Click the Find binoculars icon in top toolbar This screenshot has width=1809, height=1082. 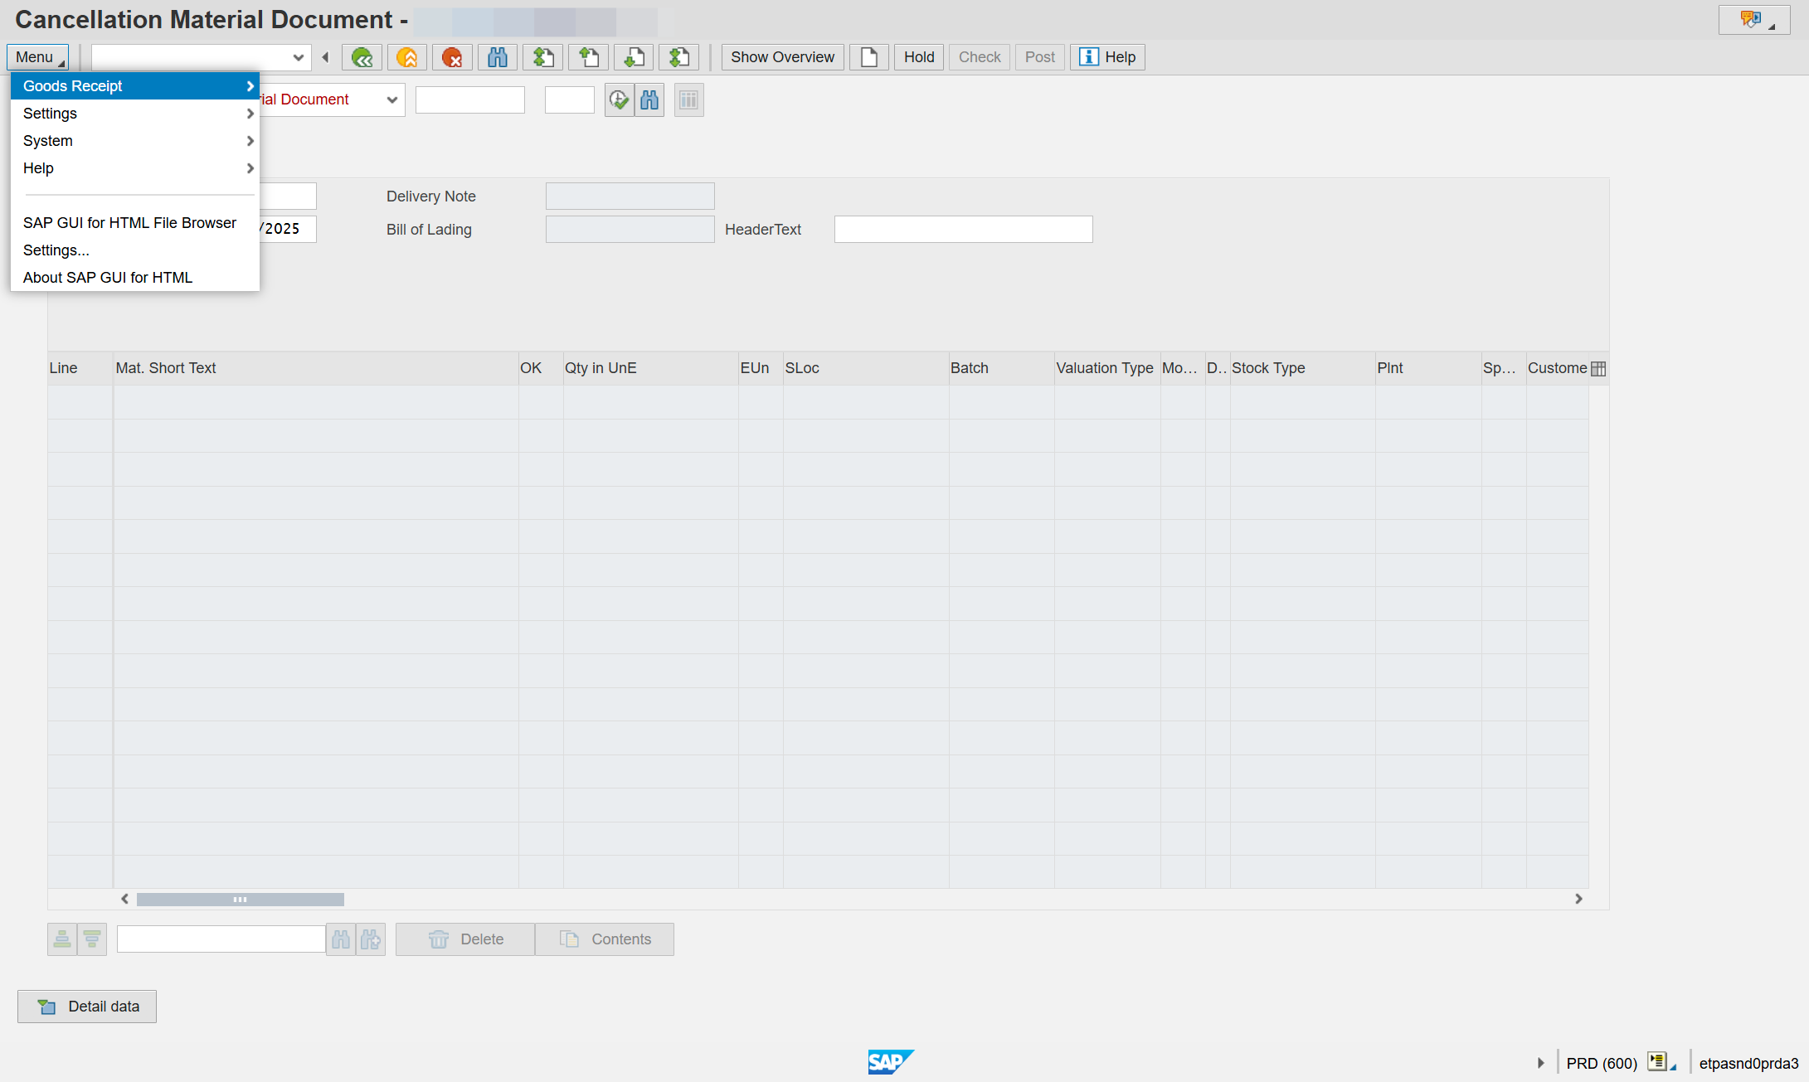click(498, 57)
